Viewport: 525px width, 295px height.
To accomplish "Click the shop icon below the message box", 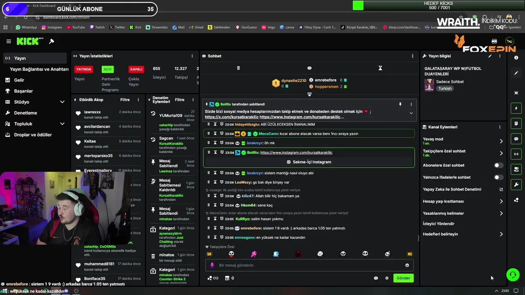I will (227, 278).
